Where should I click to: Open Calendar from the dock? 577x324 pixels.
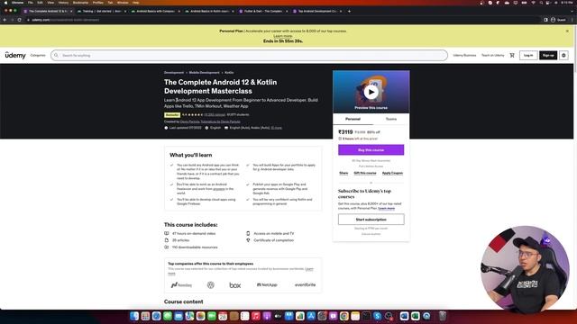(x=223, y=316)
